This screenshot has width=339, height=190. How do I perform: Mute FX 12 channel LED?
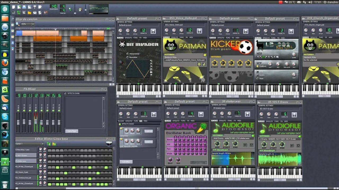36,111
